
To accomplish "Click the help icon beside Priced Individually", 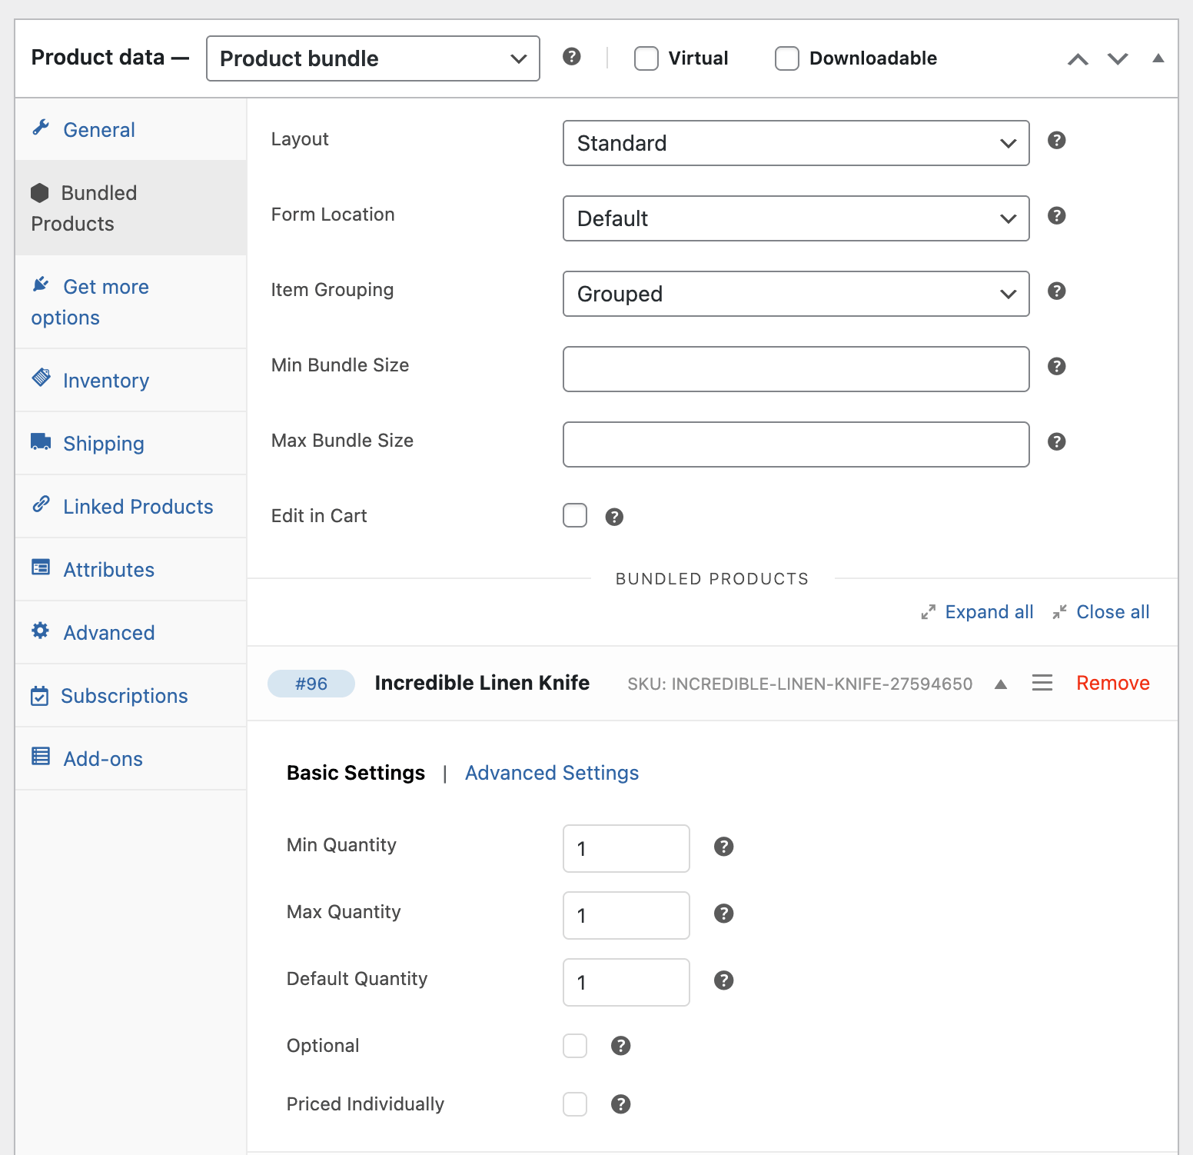I will point(620,1104).
